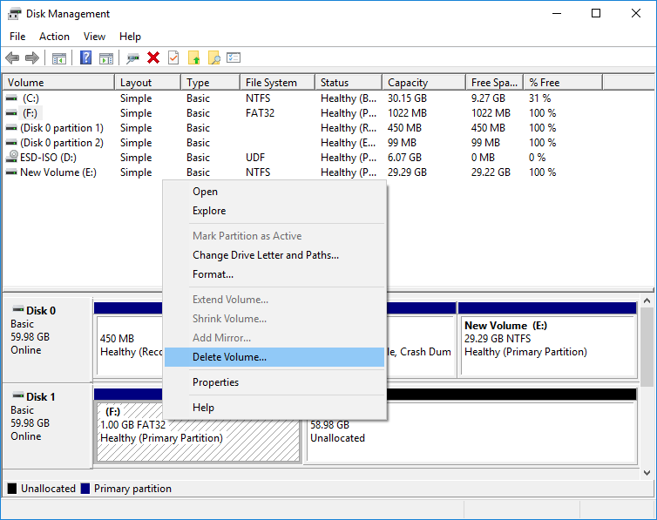This screenshot has height=520, width=657.
Task: Click the folder search toolbar icon
Action: [214, 57]
